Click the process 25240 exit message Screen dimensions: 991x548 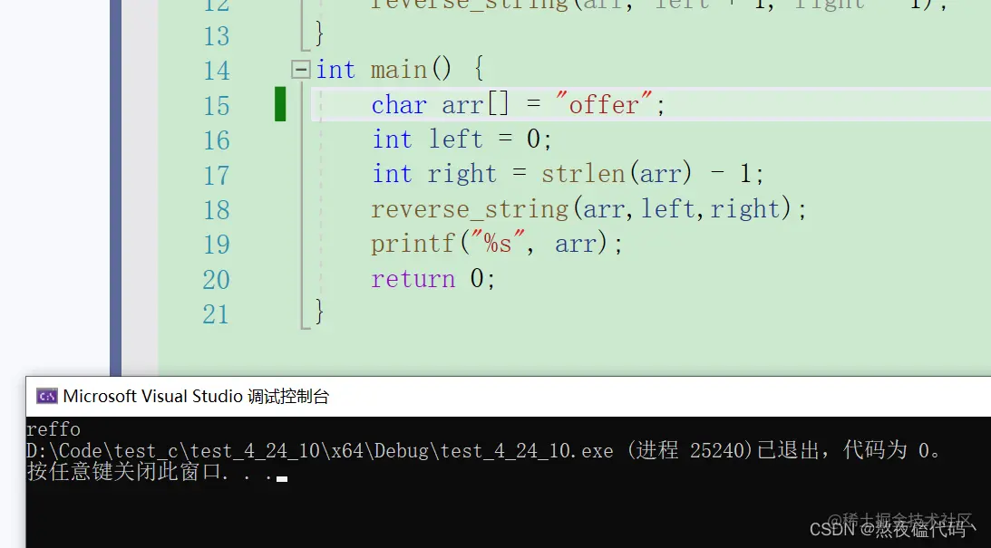point(783,451)
